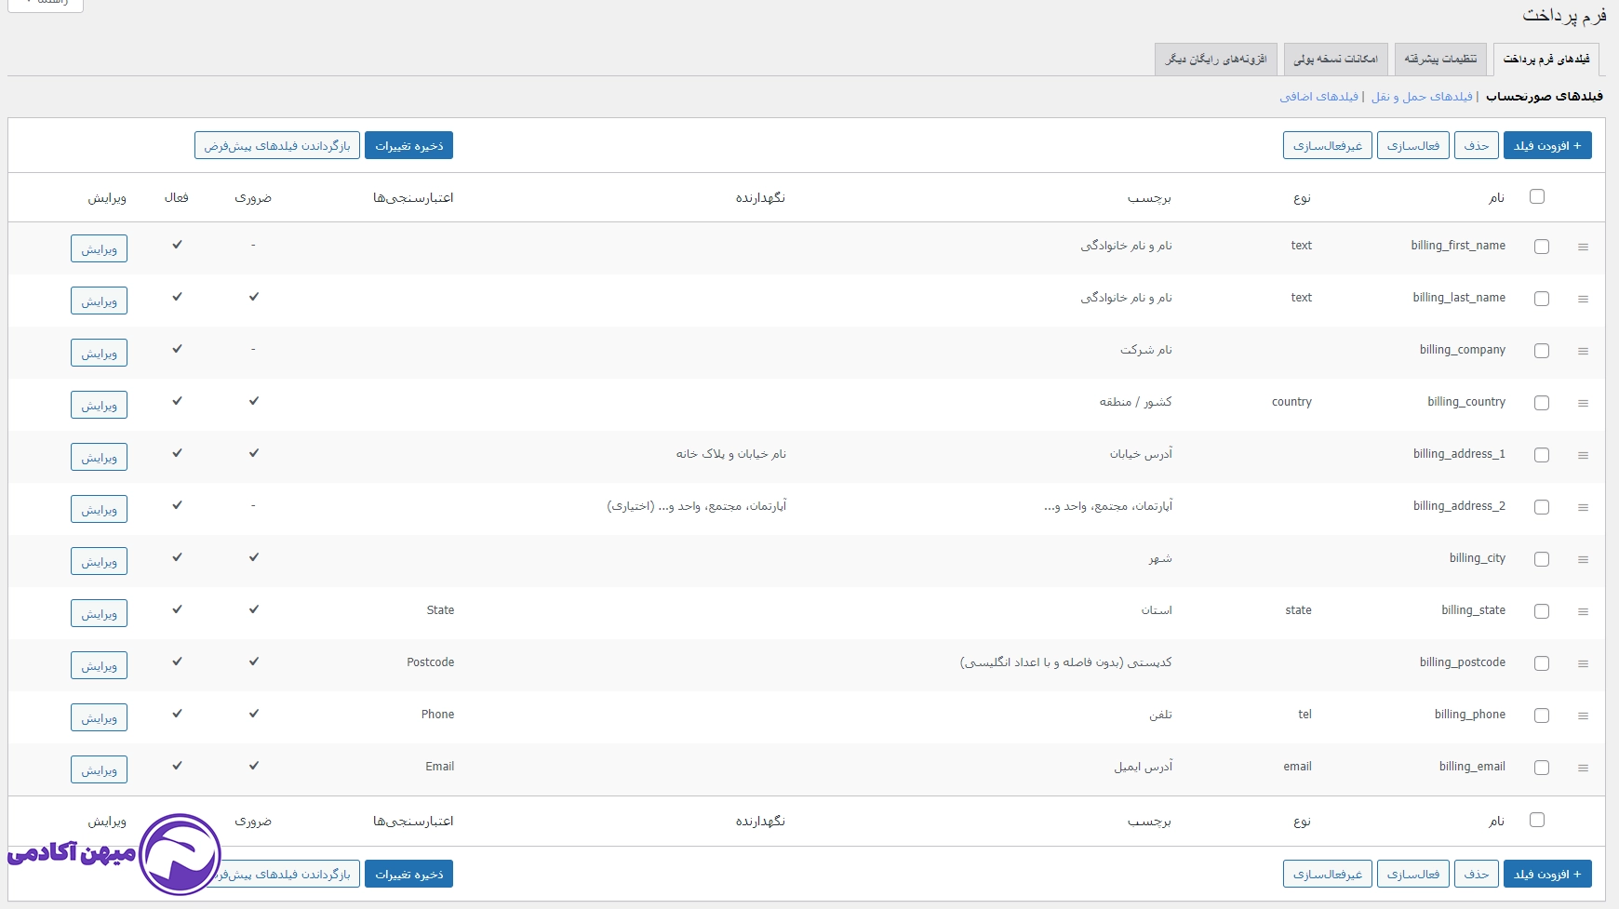
Task: Click the reorder handle for billing_last_name
Action: pos(1583,299)
